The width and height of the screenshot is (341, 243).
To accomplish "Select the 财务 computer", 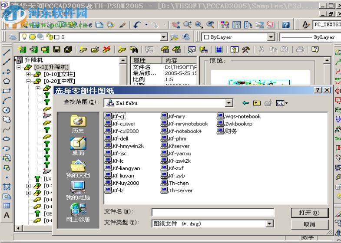I will (x=227, y=131).
